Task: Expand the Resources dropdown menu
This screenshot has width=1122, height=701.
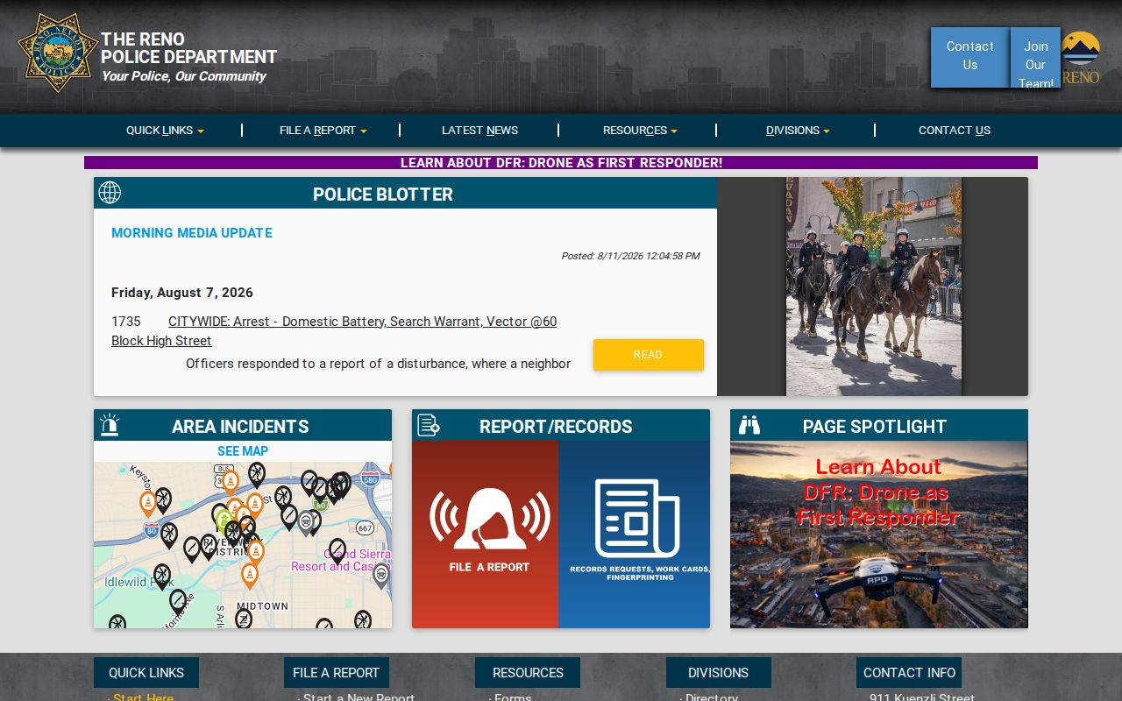Action: click(x=640, y=131)
